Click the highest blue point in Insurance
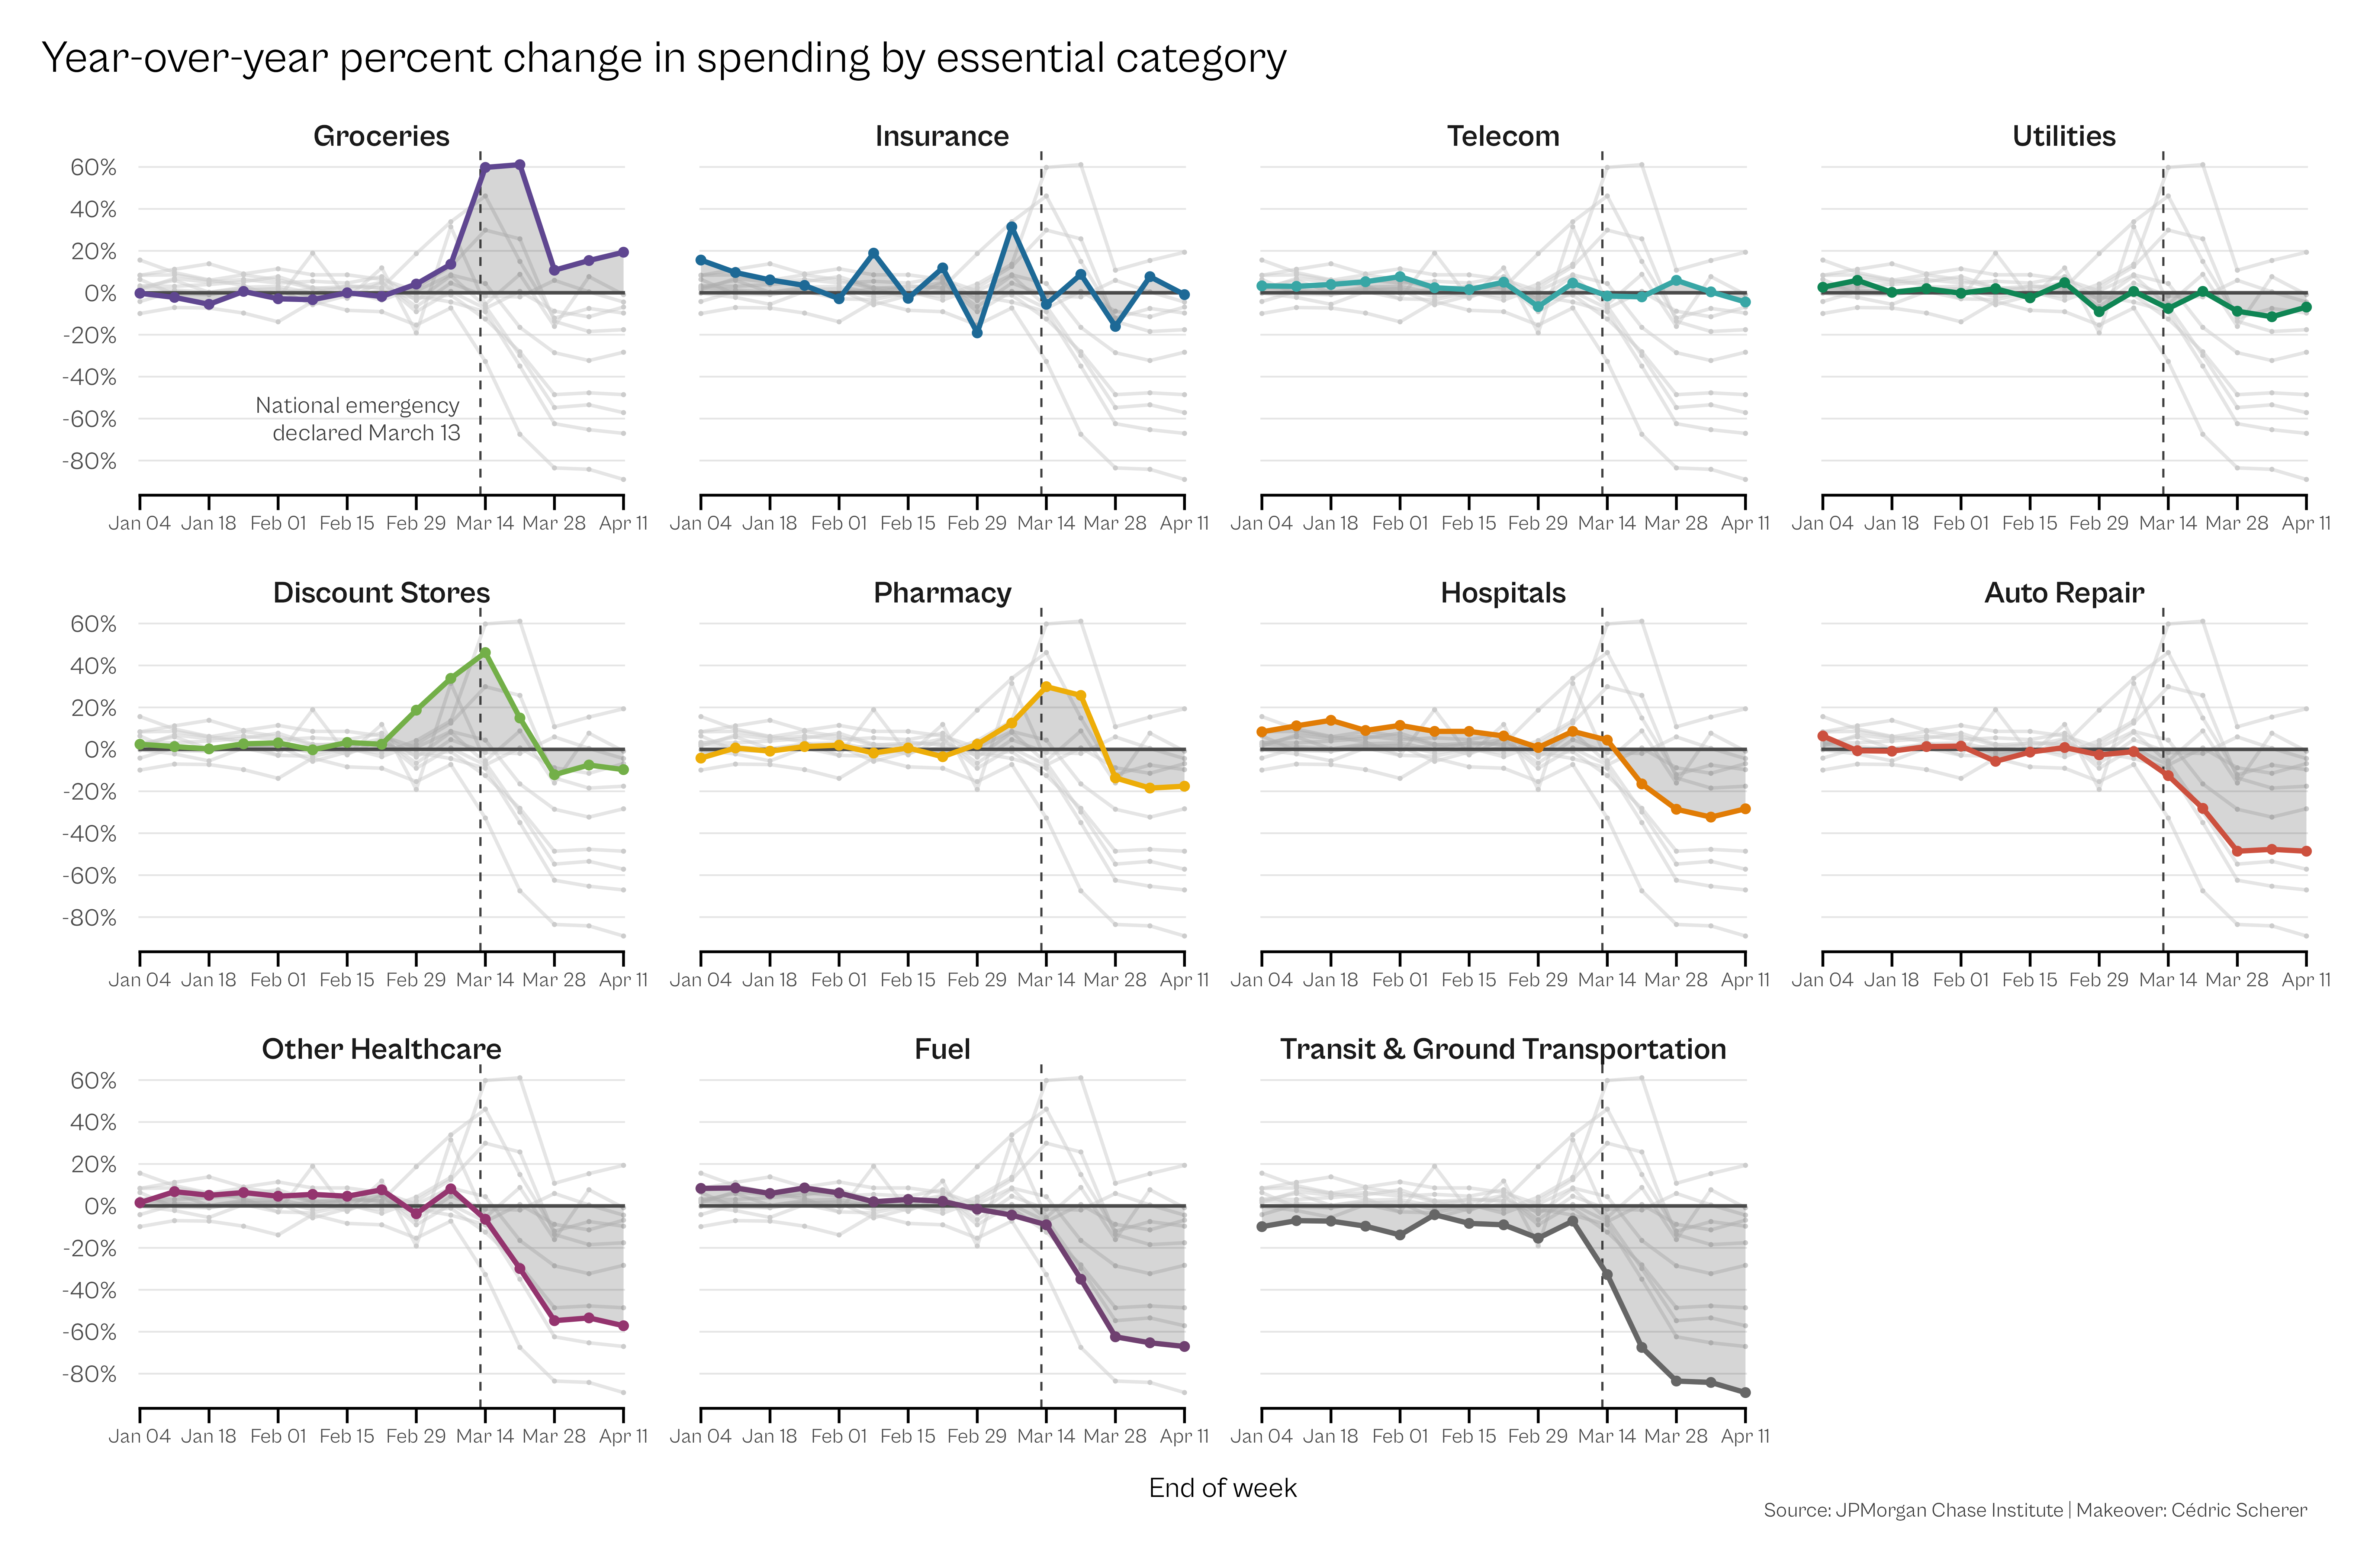 pos(1012,227)
